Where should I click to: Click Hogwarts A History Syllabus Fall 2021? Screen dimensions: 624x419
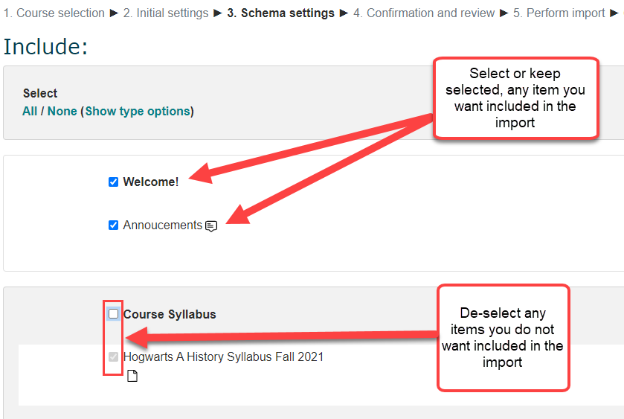(x=223, y=357)
